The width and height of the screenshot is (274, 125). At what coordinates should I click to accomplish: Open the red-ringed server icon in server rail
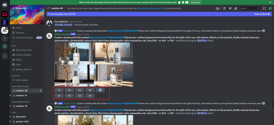click(5, 14)
